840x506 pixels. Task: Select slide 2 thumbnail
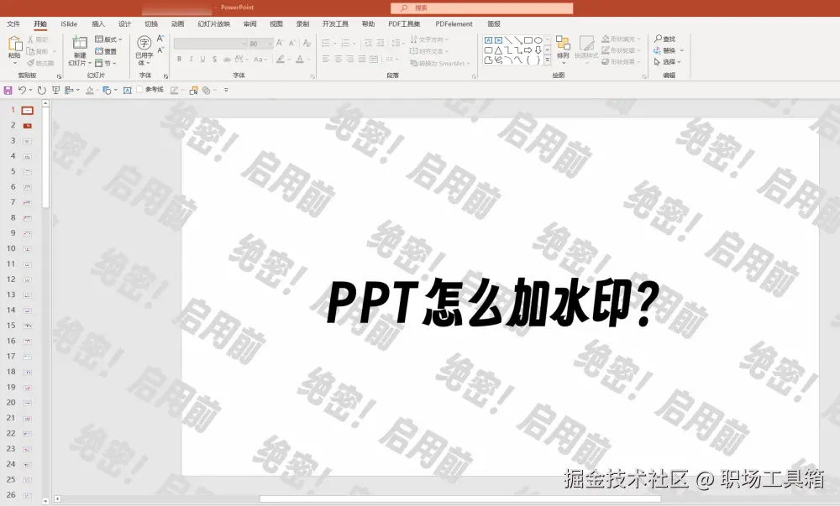(x=28, y=126)
